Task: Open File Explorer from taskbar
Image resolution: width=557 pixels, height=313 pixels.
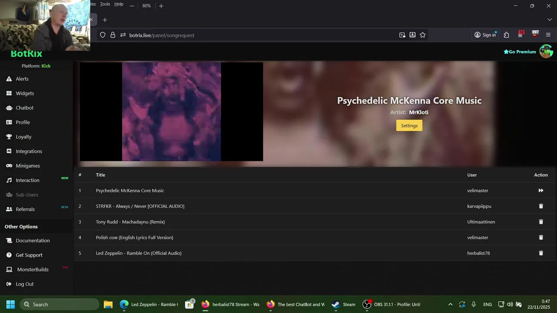Action: 108,304
